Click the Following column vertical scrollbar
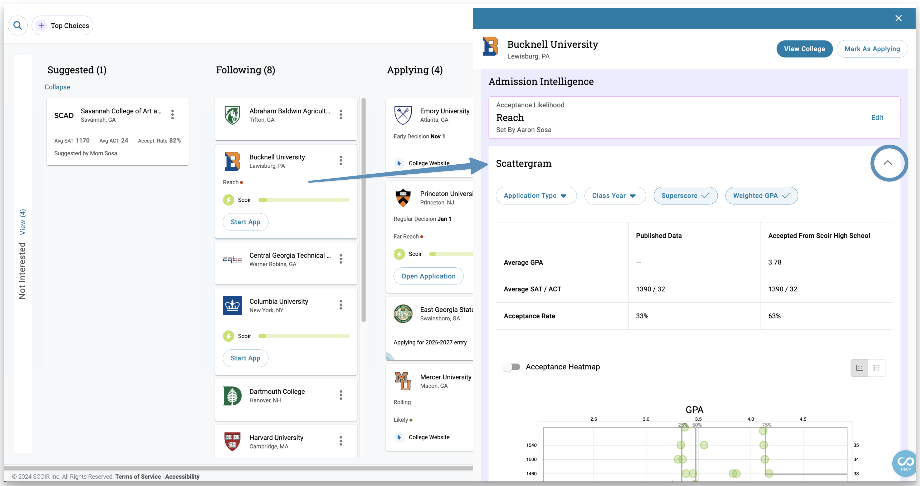This screenshot has width=920, height=486. point(364,210)
